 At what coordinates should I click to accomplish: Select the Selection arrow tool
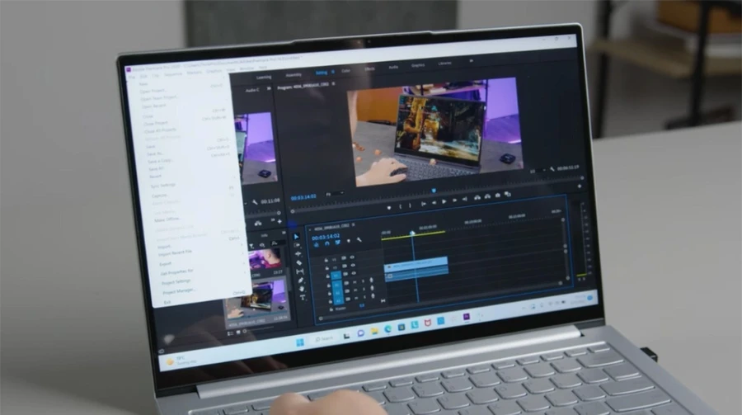(296, 237)
